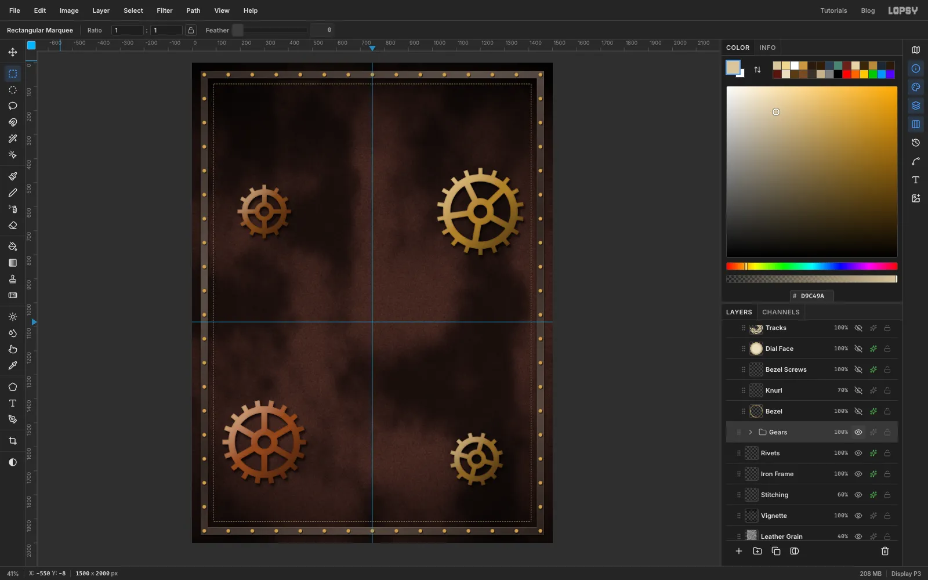Select the Clone Stamp tool

tap(13, 279)
